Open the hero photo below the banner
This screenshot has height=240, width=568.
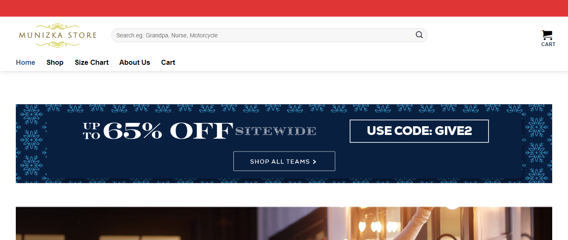tap(284, 223)
